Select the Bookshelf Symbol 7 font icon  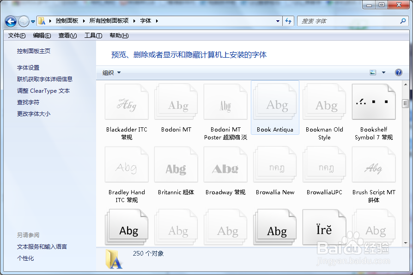click(374, 102)
